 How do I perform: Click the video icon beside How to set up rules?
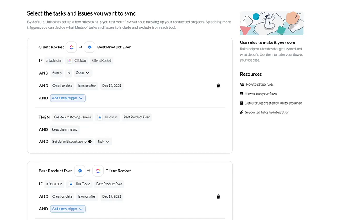coord(242,84)
